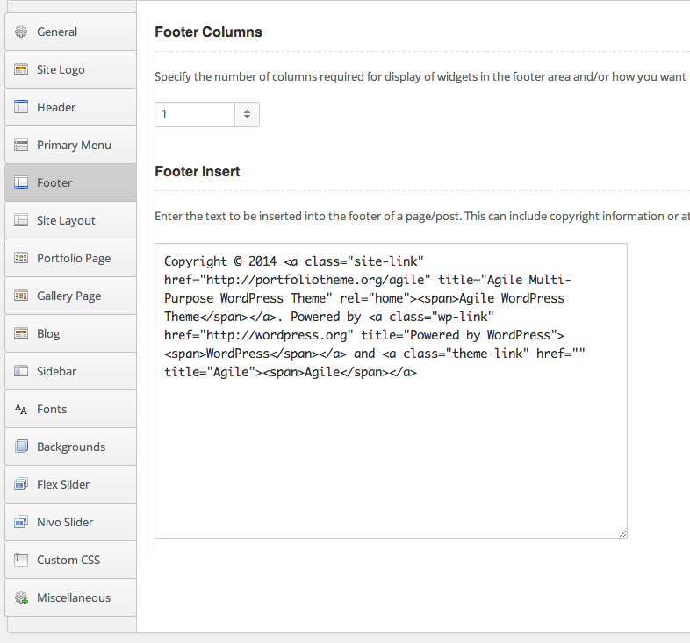Click the 'Enter the text to be inserted' description

click(422, 217)
